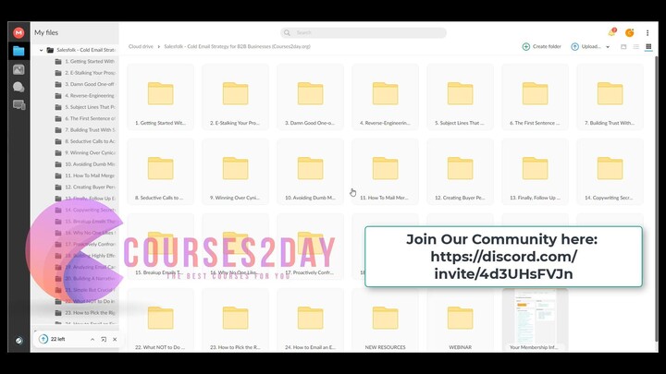Switch to grid thumbnail view
Viewport: 666px width, 374px height.
tap(647, 46)
